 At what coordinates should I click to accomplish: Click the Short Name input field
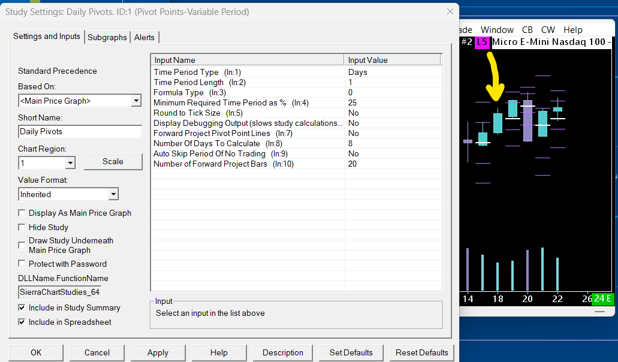[x=80, y=132]
